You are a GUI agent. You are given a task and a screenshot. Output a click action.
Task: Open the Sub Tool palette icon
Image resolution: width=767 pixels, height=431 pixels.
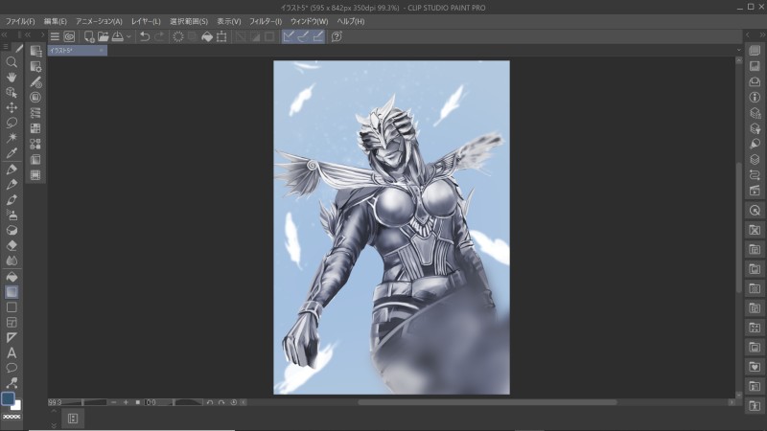point(35,51)
